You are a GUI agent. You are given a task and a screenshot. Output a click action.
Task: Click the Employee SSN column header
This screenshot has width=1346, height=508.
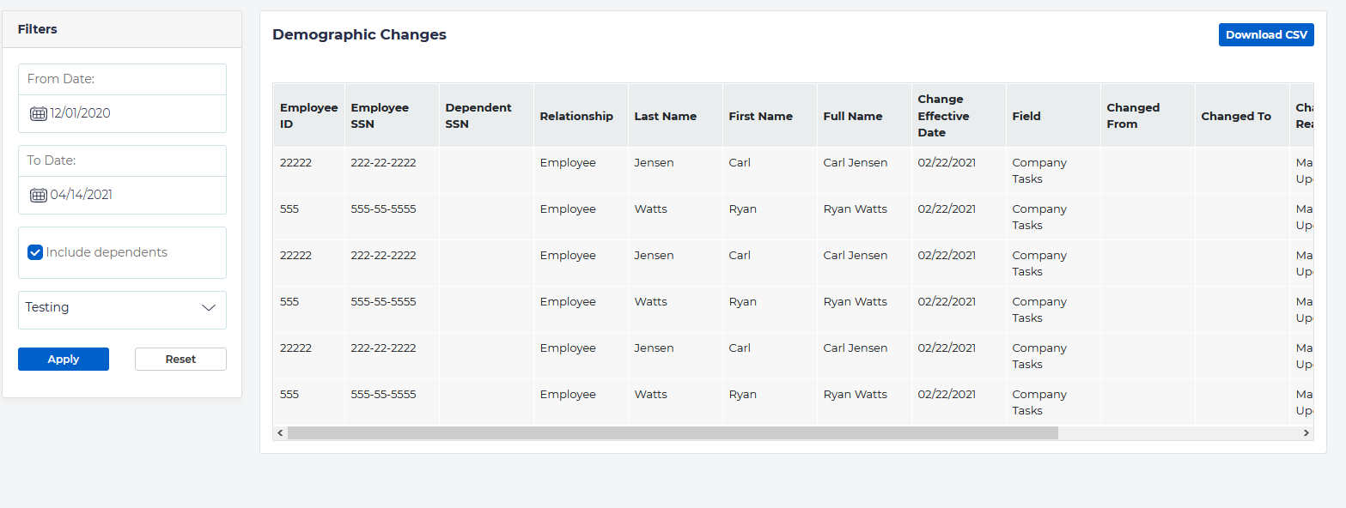coord(380,116)
